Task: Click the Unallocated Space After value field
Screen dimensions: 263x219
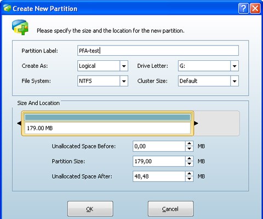Action: click(159, 176)
